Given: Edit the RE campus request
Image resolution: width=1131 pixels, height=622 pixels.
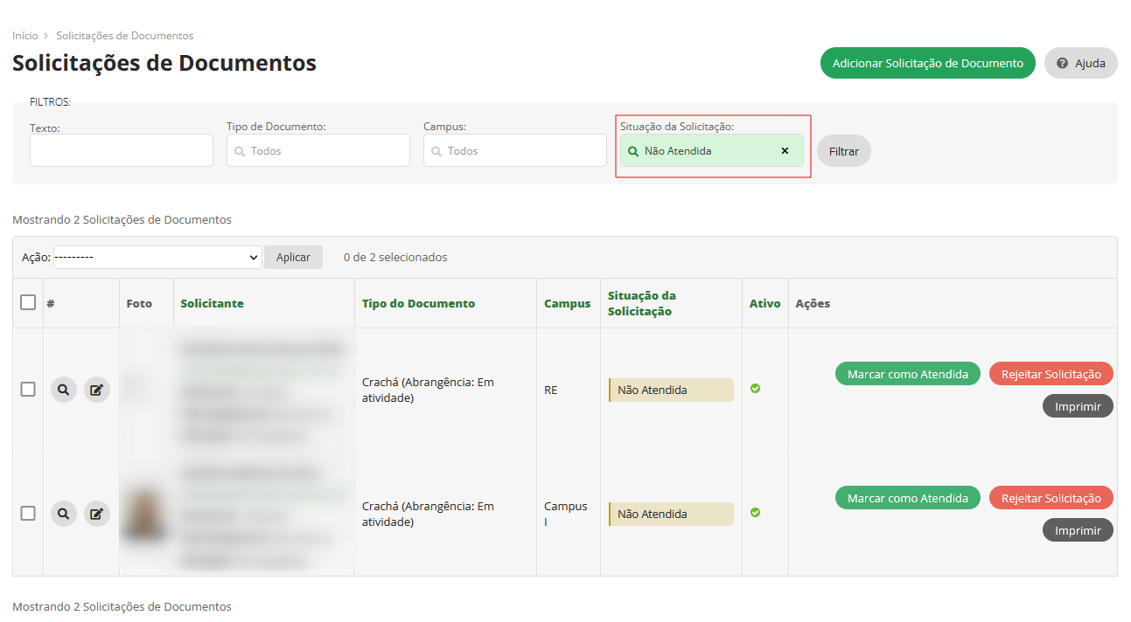Looking at the screenshot, I should (x=97, y=390).
